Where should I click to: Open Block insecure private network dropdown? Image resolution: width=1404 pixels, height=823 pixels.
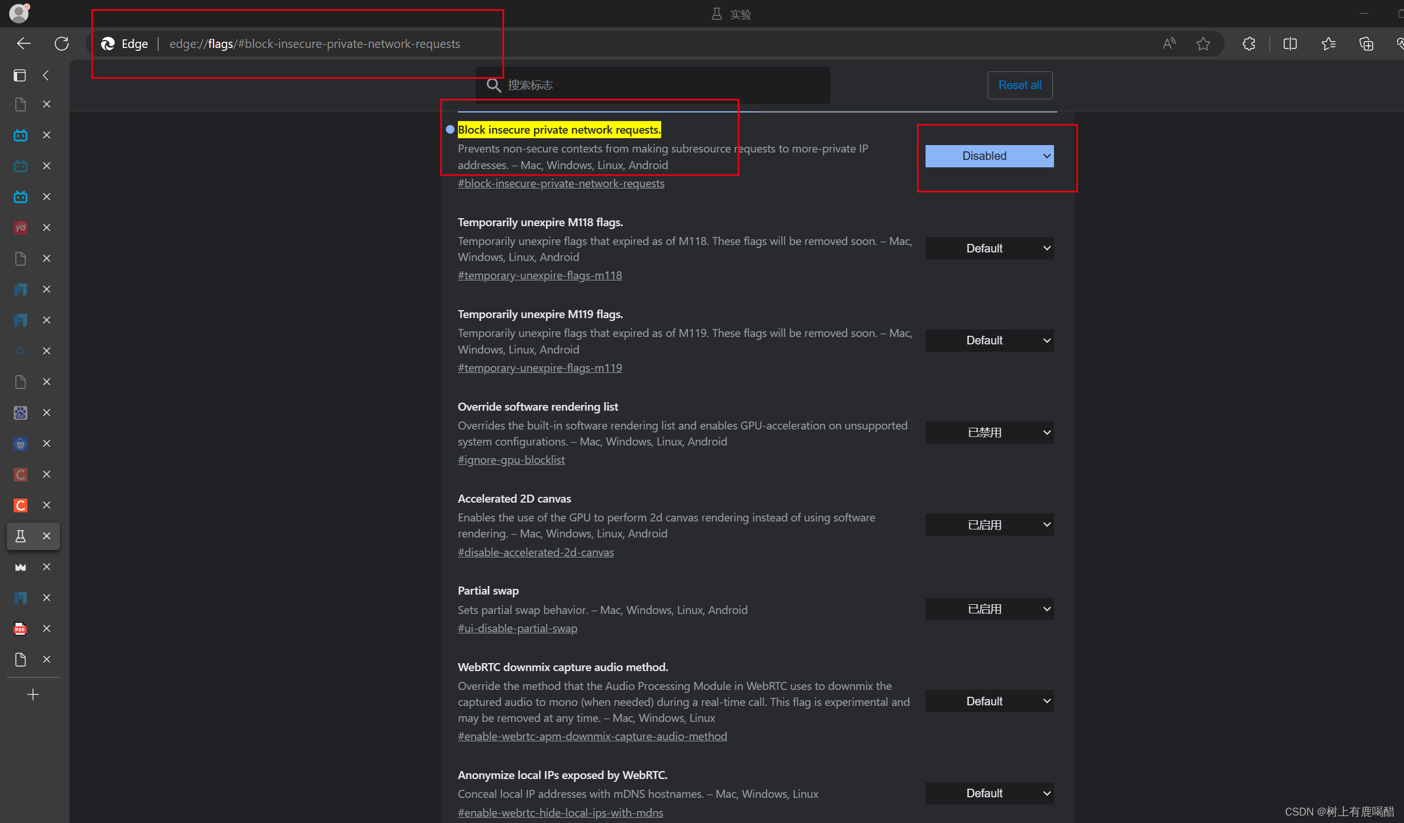point(989,156)
